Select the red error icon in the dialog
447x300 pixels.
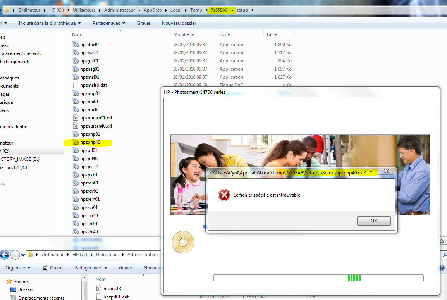click(x=224, y=195)
